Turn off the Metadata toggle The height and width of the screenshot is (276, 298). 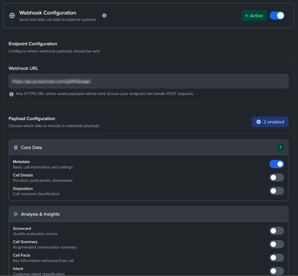click(x=277, y=164)
